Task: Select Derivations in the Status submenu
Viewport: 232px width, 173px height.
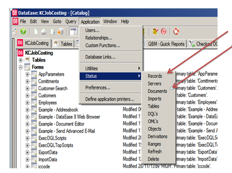Action: tap(158, 136)
